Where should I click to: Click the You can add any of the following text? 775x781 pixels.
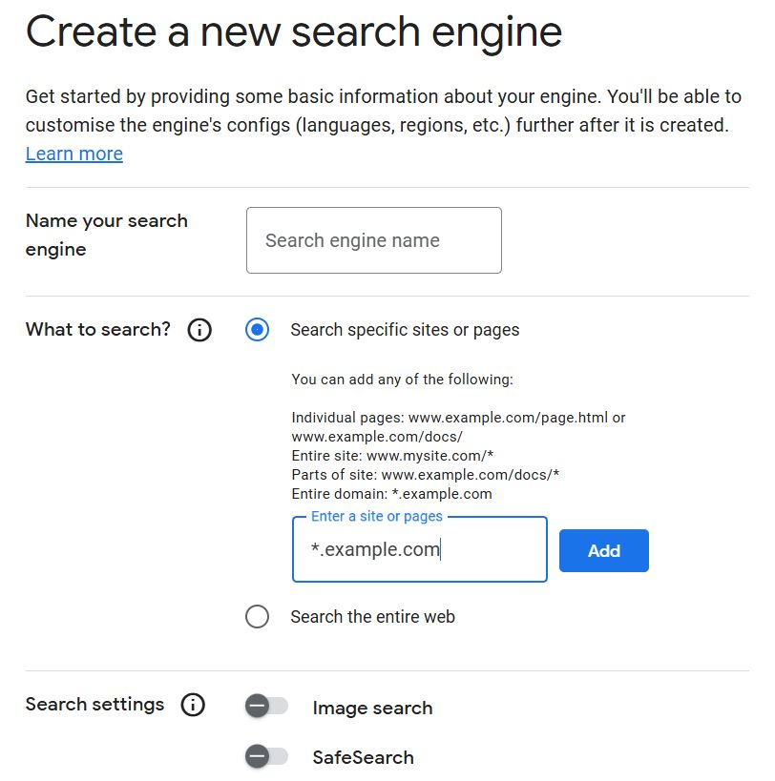point(402,380)
